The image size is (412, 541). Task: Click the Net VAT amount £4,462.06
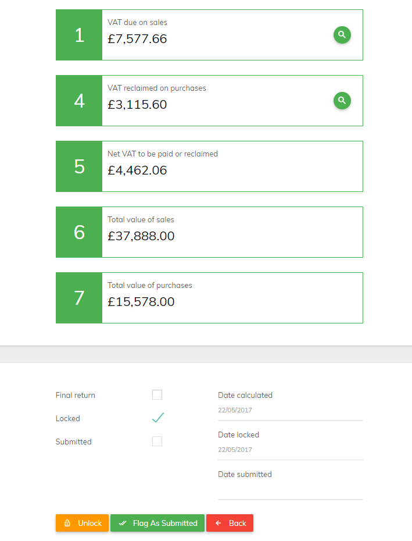coord(137,170)
